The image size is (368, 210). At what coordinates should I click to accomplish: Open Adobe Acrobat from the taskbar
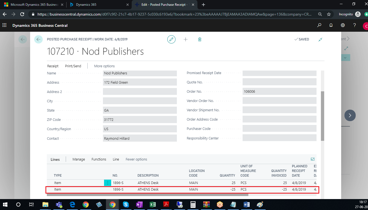click(166, 205)
